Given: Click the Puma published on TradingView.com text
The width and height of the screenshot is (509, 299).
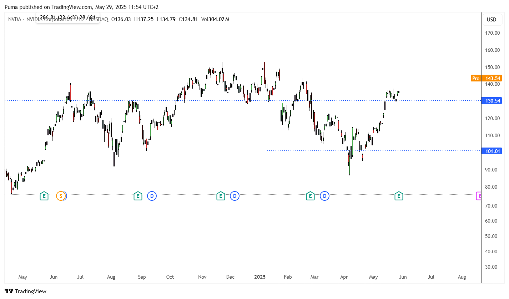Looking at the screenshot, I should pos(48,7).
